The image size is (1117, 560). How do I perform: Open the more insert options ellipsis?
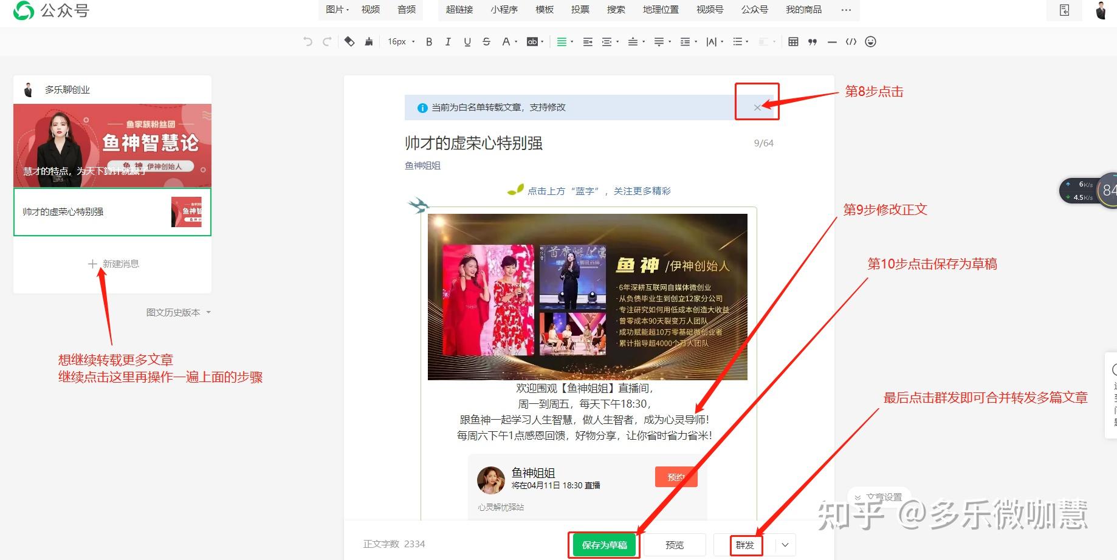coord(846,10)
